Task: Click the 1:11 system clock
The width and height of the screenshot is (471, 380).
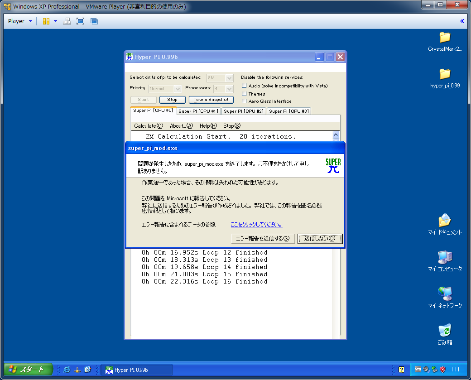Action: click(455, 370)
